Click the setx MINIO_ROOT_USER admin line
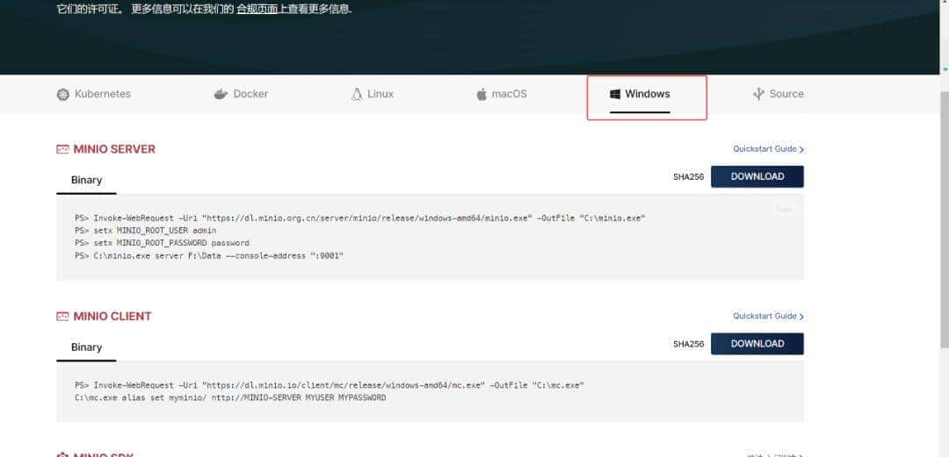 click(x=146, y=231)
